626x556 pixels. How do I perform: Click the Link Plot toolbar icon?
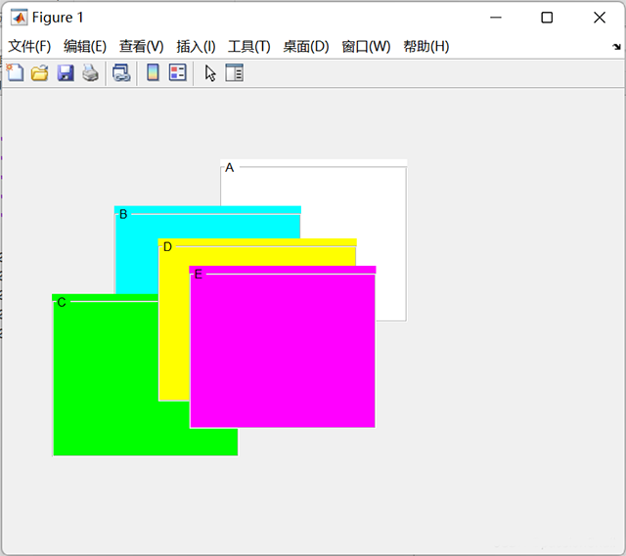(x=121, y=73)
